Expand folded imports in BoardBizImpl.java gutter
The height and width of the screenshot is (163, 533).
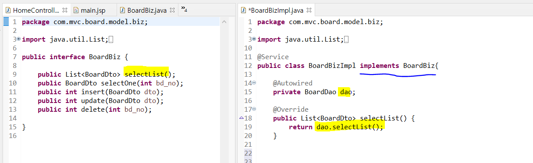point(254,39)
